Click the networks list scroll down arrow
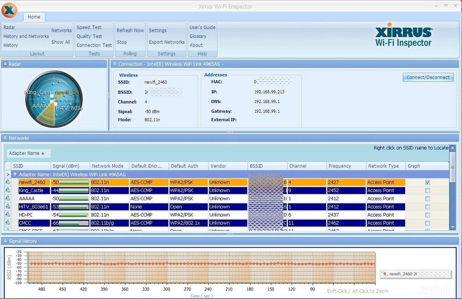The image size is (462, 299). click(453, 227)
